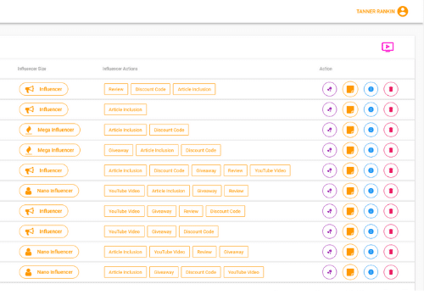Click purple icon in Nano row starting YouTube Video
This screenshot has width=424, height=306.
click(330, 191)
